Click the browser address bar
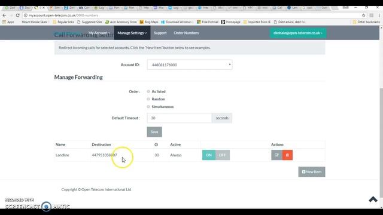 193,16
